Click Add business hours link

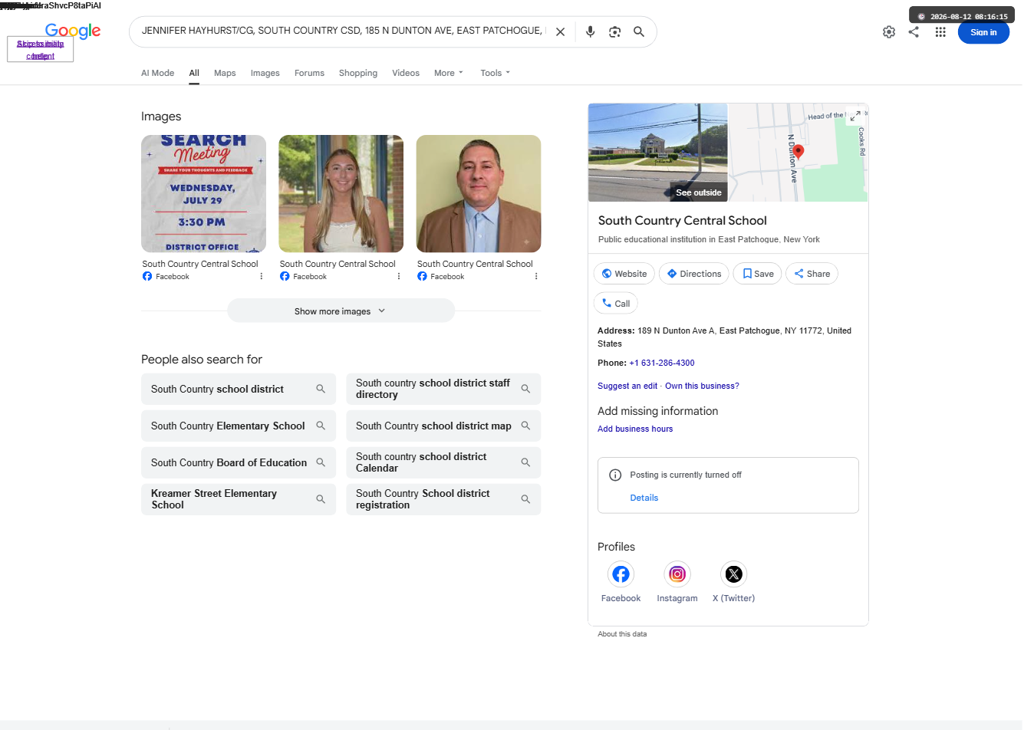(x=635, y=429)
